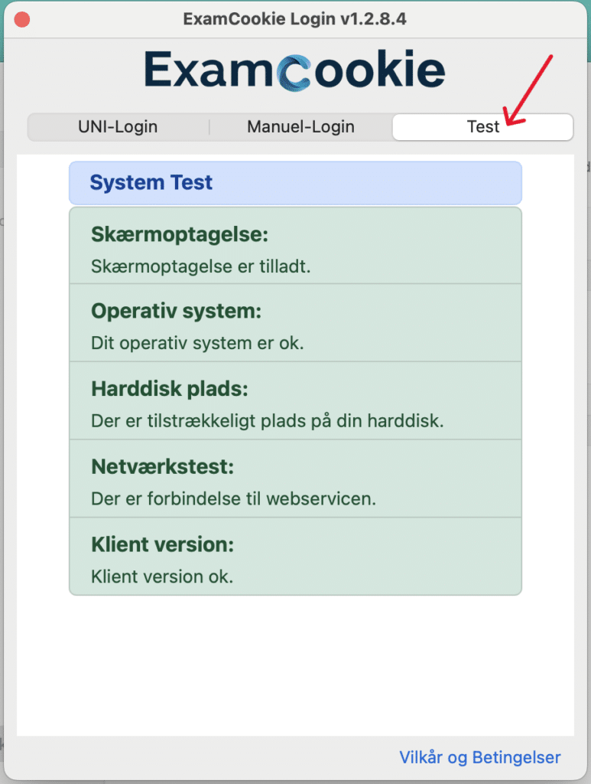The width and height of the screenshot is (591, 784).
Task: Click the window title 'ExamCookie Login v1.2.8.4'
Action: pyautogui.click(x=294, y=19)
